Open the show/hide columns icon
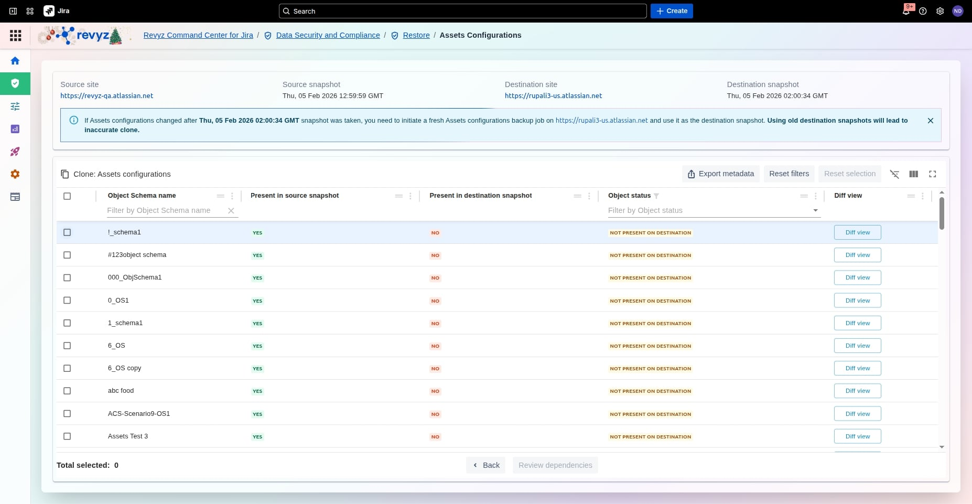The height and width of the screenshot is (504, 972). tap(913, 174)
